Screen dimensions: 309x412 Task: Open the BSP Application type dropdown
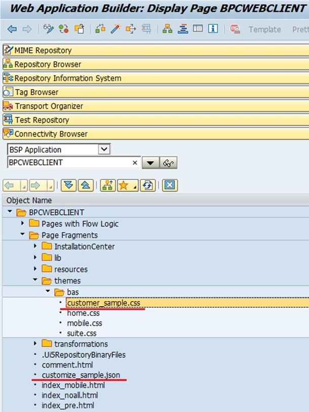(x=104, y=149)
